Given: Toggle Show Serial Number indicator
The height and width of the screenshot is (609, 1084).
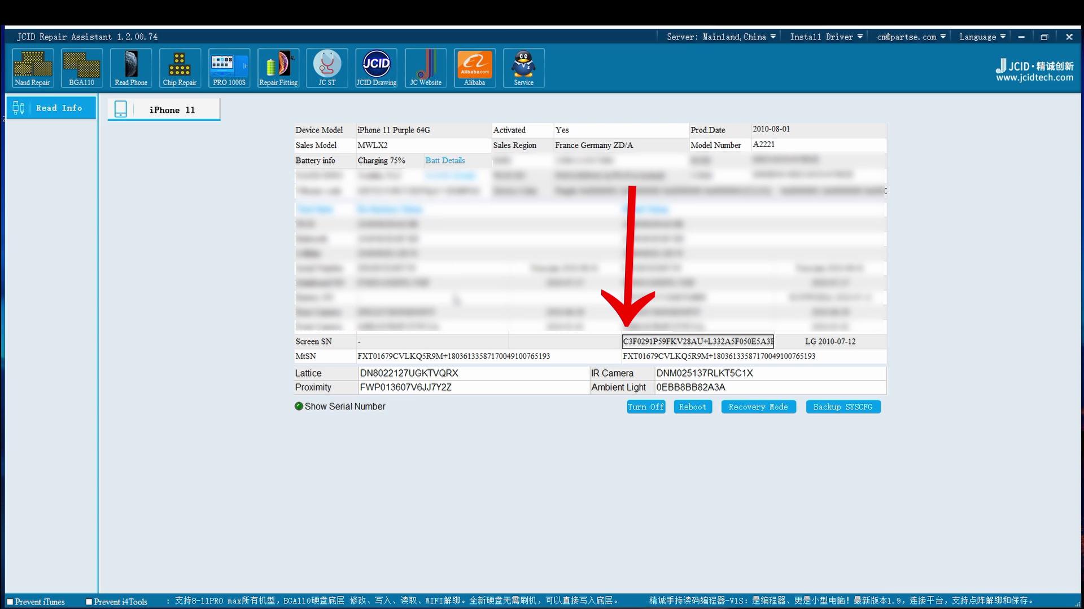Looking at the screenshot, I should 299,406.
